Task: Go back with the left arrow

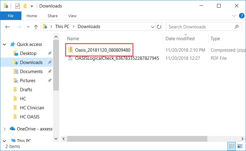Action: [7, 27]
